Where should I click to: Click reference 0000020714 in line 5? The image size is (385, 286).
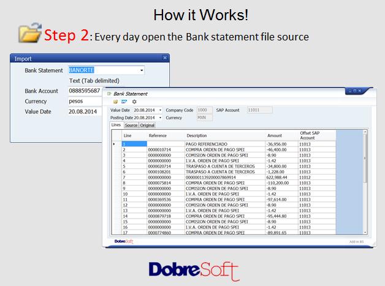pyautogui.click(x=166, y=167)
